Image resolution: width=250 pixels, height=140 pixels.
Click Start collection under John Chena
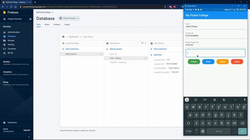pos(159,49)
